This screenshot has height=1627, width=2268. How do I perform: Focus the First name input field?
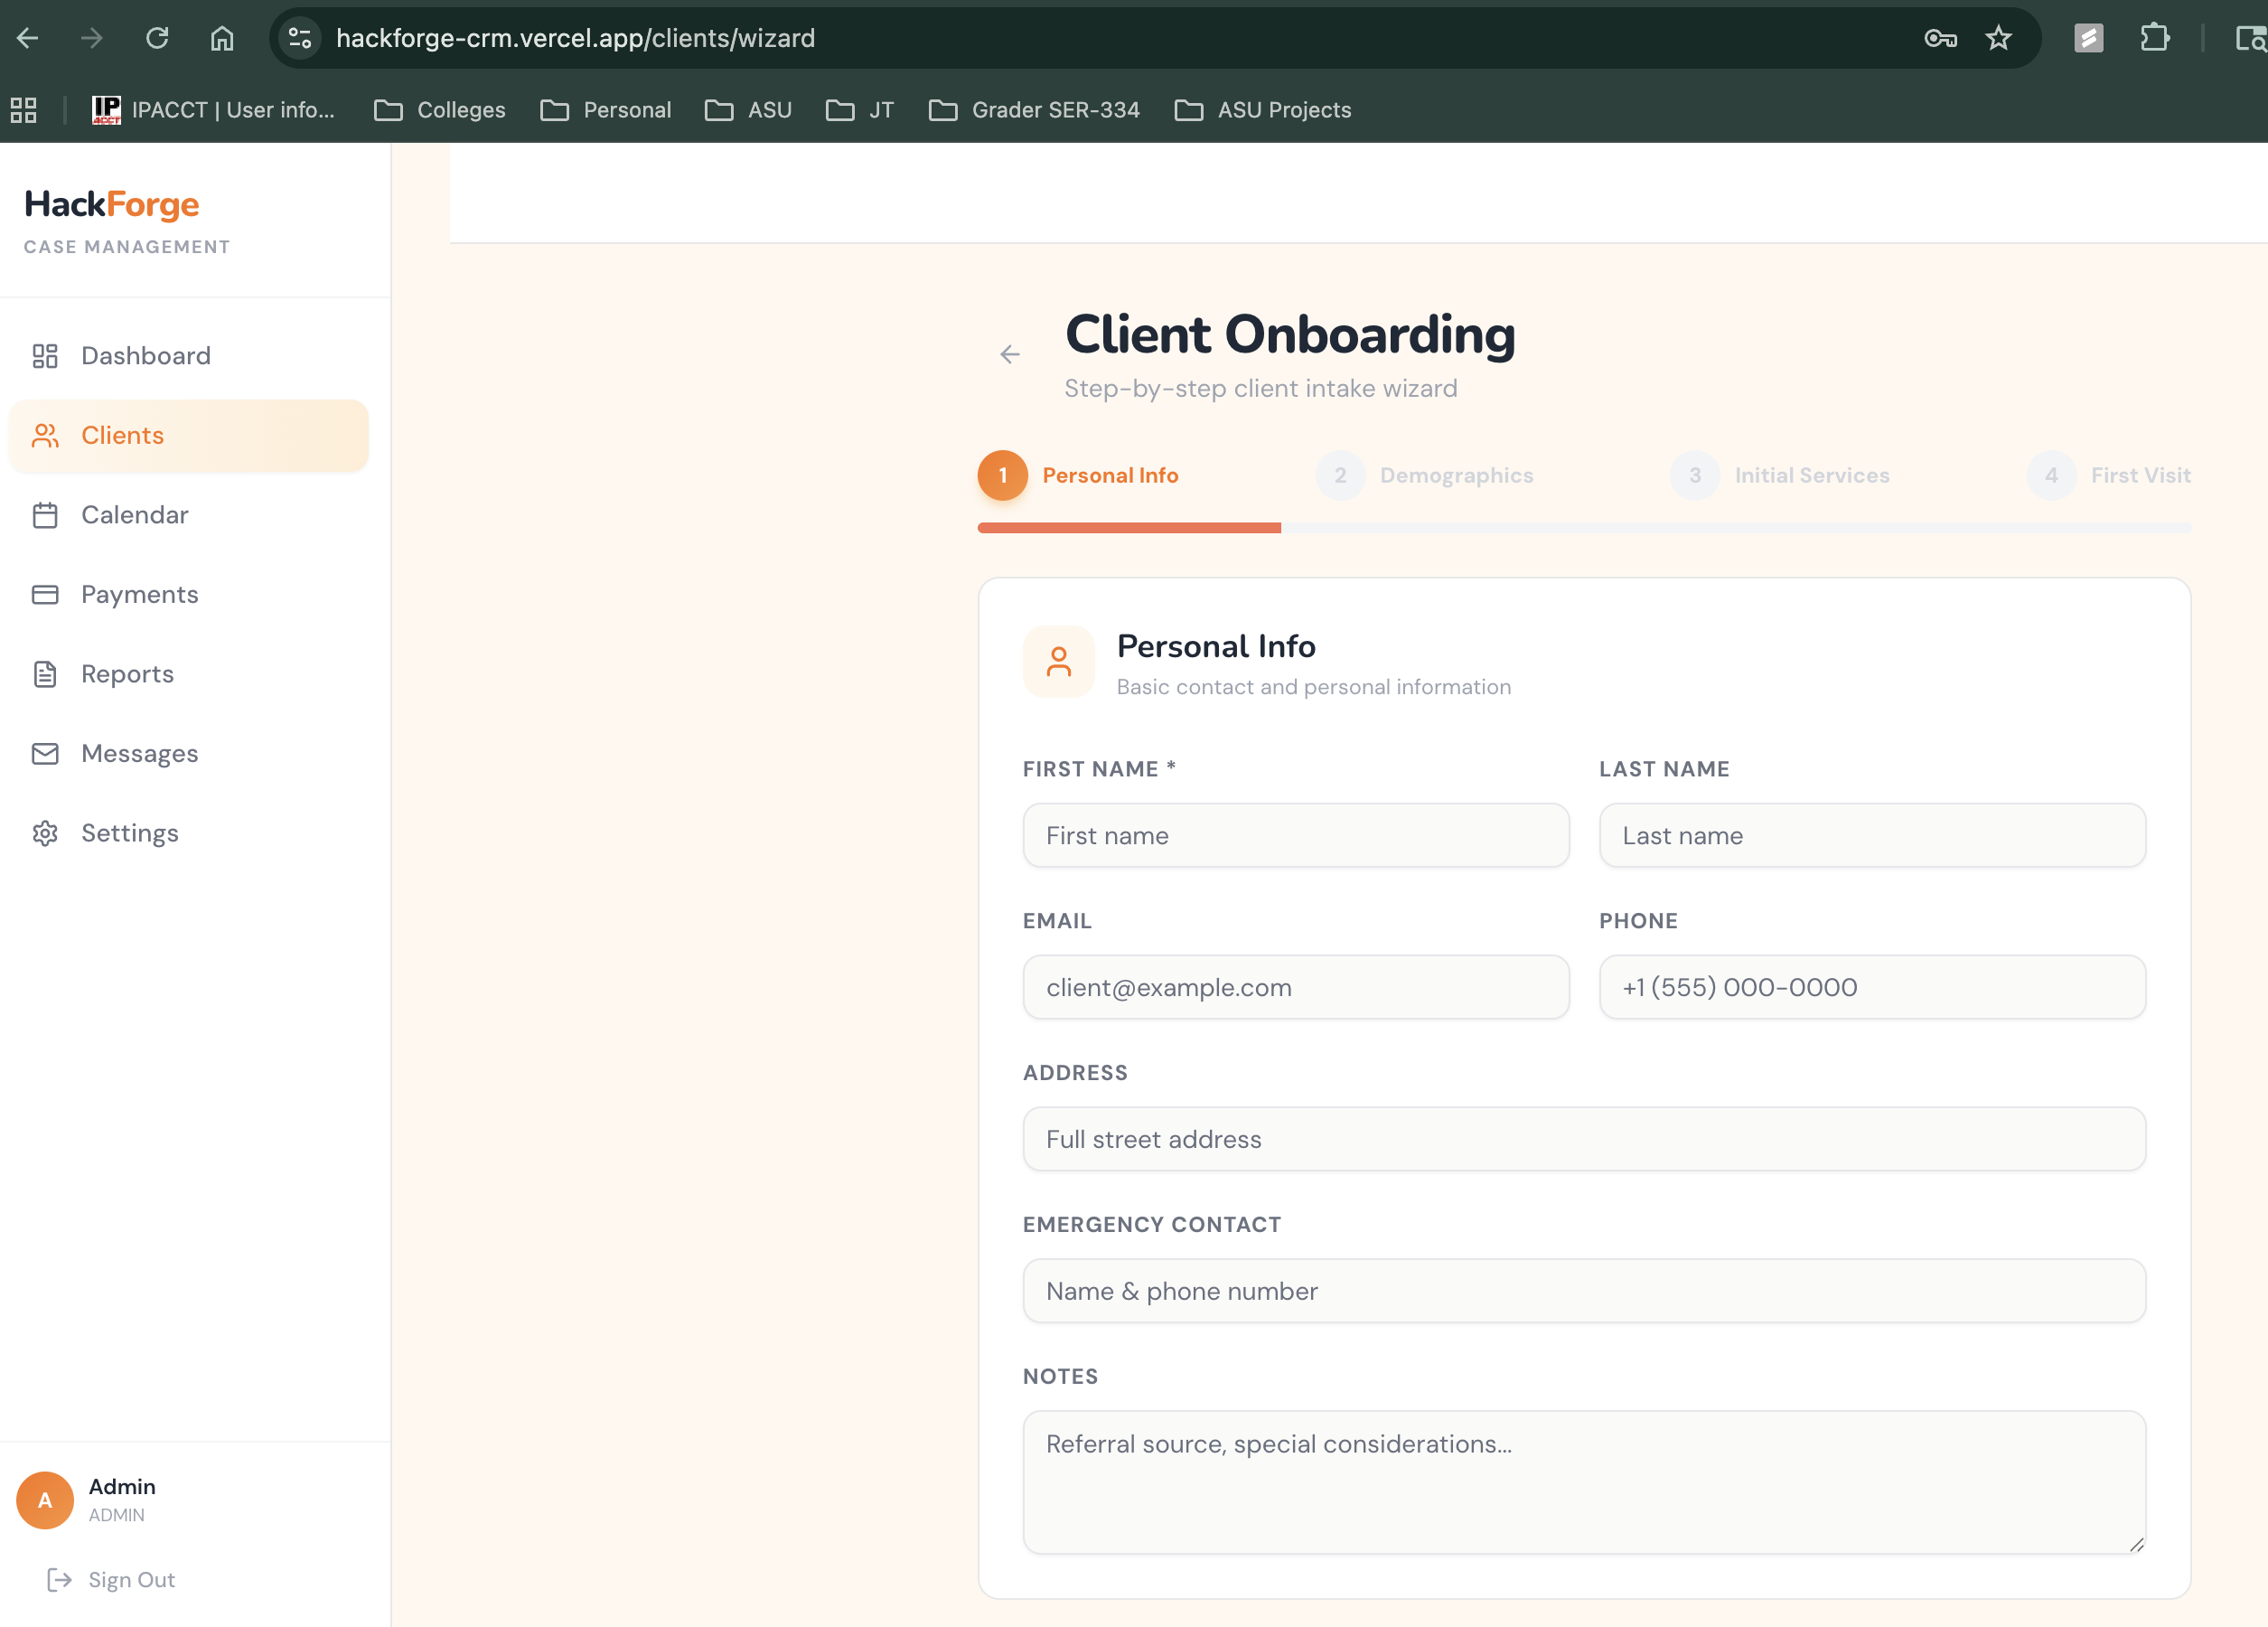(1295, 835)
